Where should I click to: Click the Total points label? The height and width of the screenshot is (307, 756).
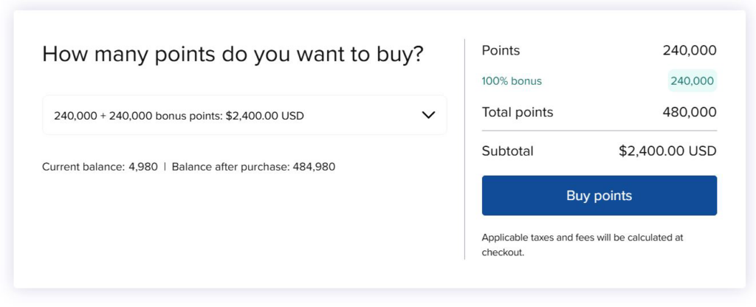point(517,112)
